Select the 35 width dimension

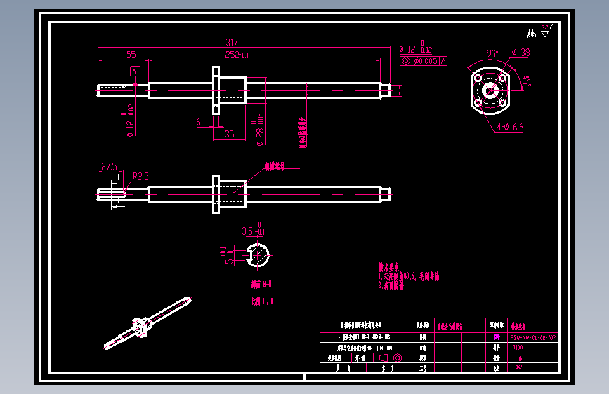click(x=230, y=134)
